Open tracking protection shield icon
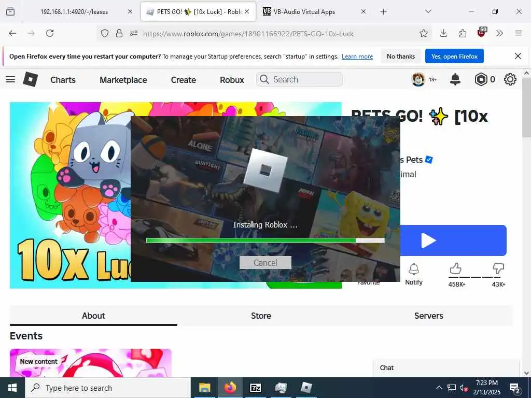531x398 pixels. coord(105,33)
